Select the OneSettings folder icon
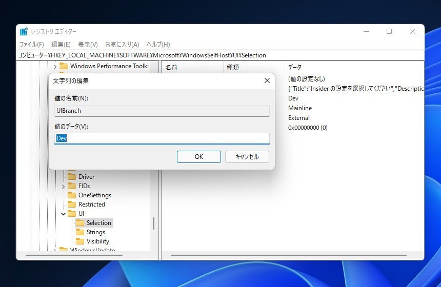This screenshot has height=287, width=441. pos(72,195)
